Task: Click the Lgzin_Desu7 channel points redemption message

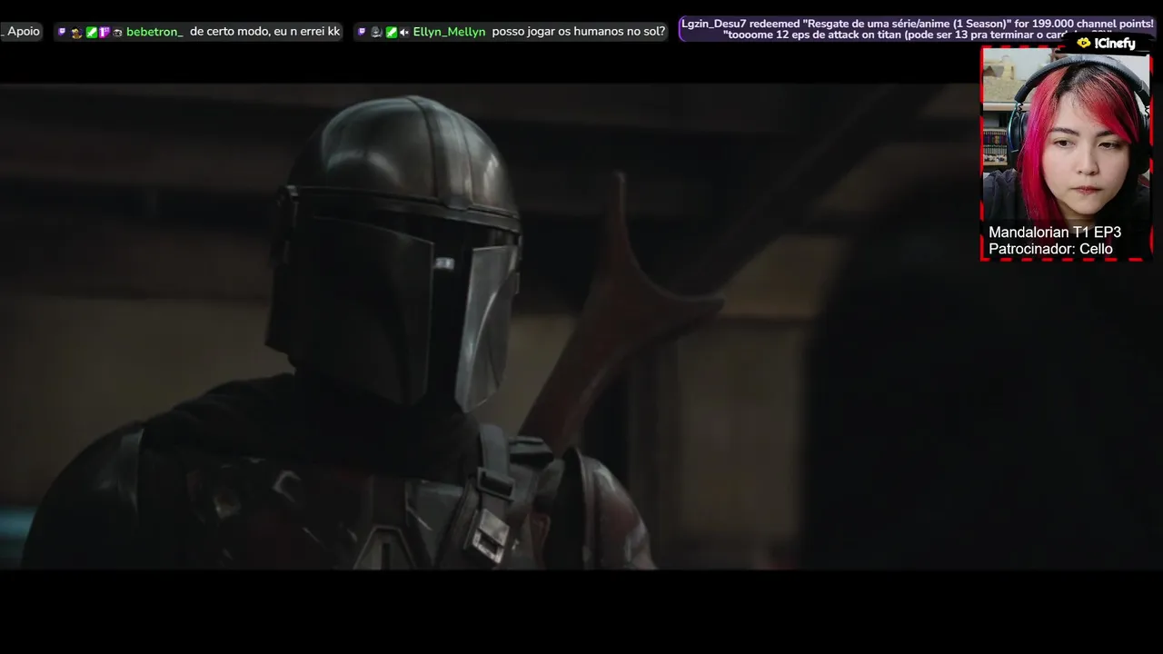Action: (x=918, y=29)
